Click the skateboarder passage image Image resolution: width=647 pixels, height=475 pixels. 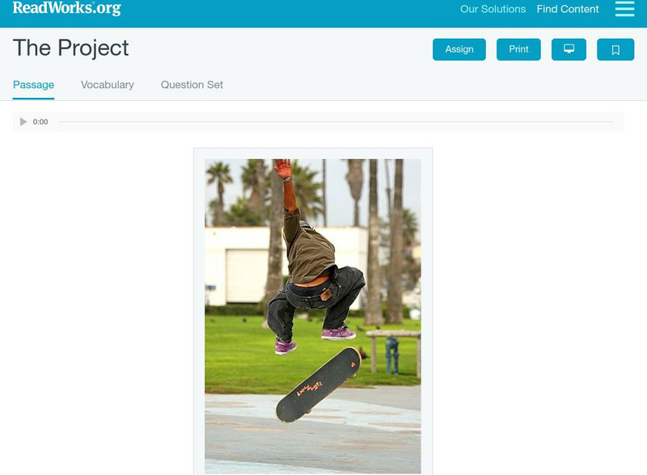(x=313, y=316)
